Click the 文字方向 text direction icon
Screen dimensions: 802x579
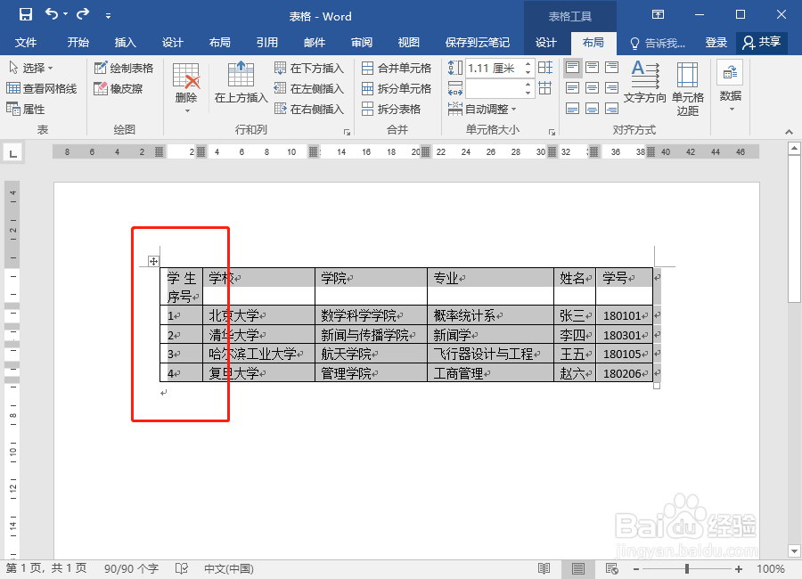coord(645,75)
